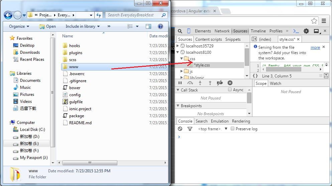Open the address bar history dropdown arrow

pos(91,15)
